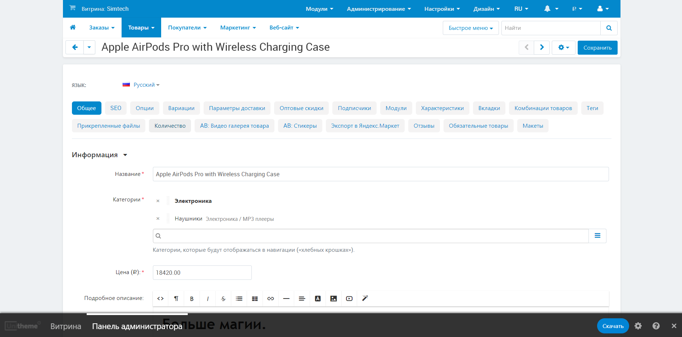682x337 pixels.
Task: Click the search magnifier button
Action: [x=609, y=28]
